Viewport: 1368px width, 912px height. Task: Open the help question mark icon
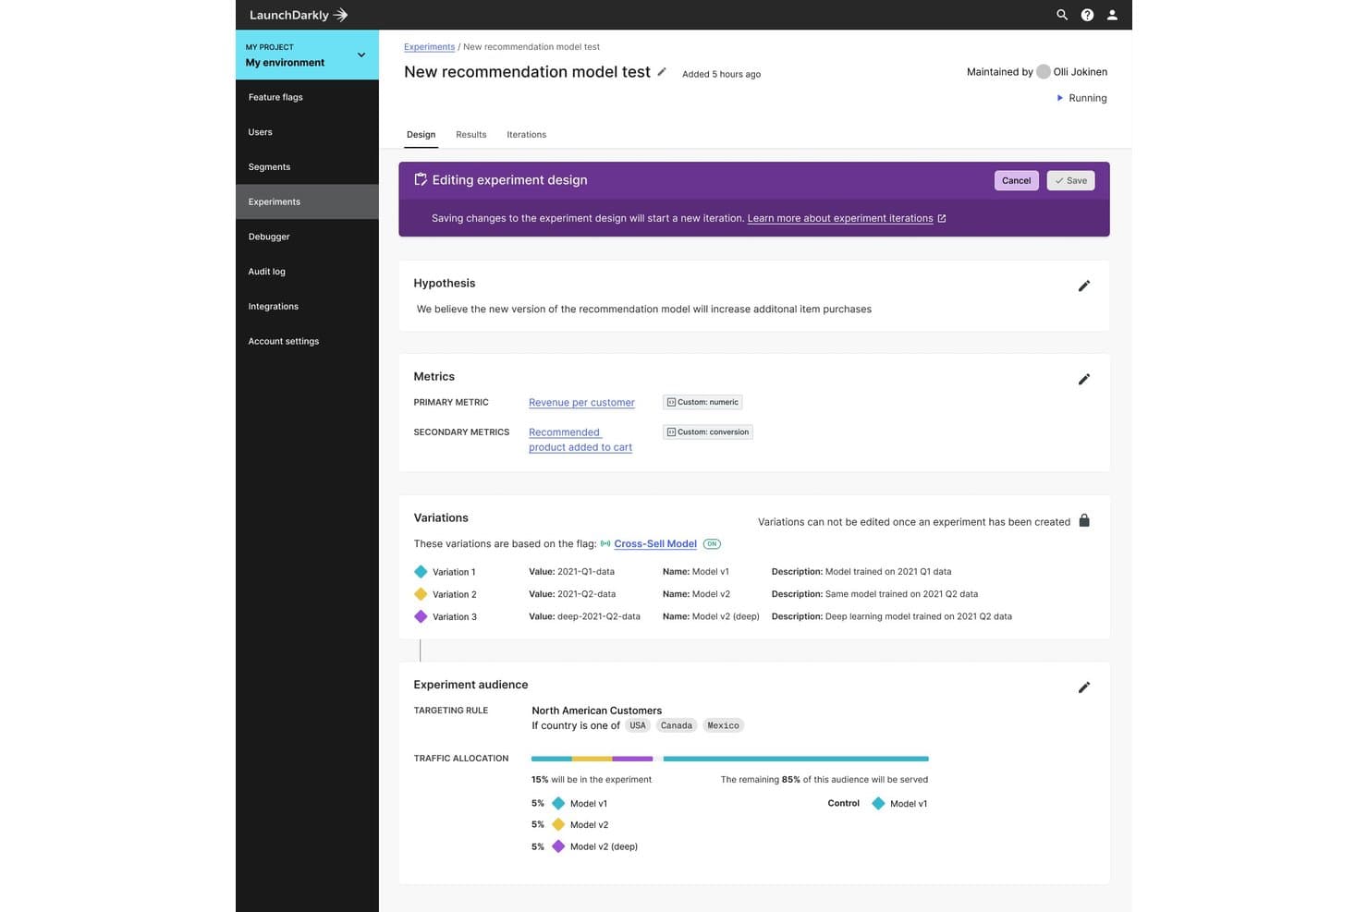1087,15
